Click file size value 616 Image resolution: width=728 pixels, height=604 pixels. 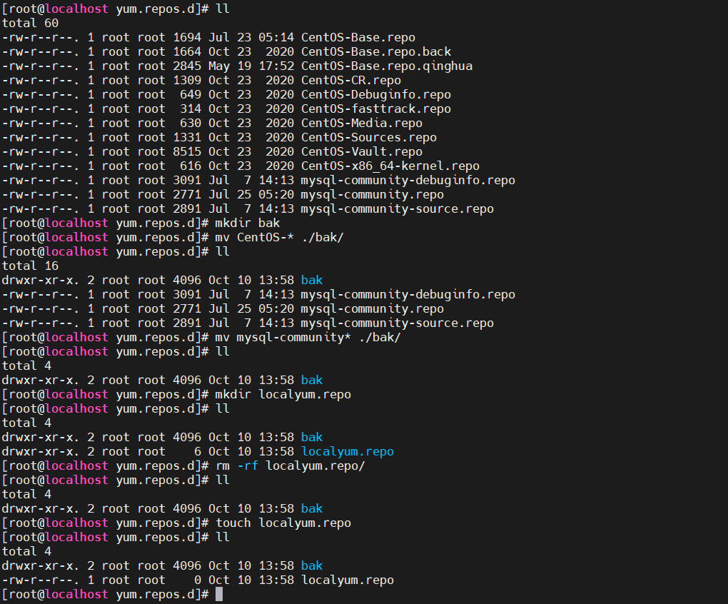[191, 166]
